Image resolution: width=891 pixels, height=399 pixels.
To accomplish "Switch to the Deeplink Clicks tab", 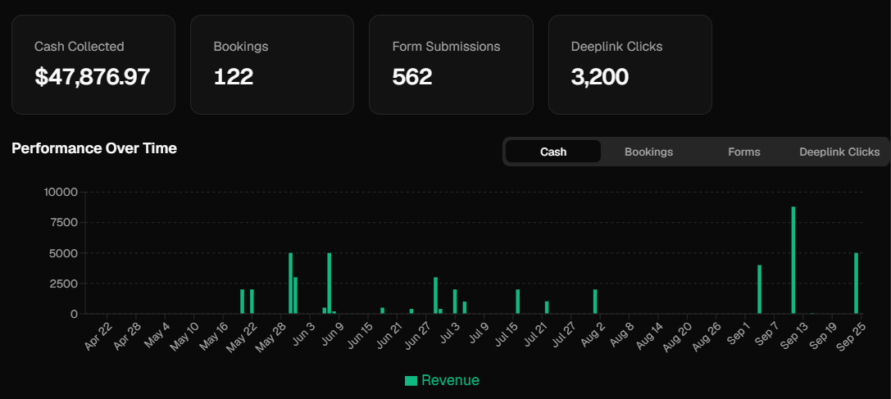I will 839,152.
